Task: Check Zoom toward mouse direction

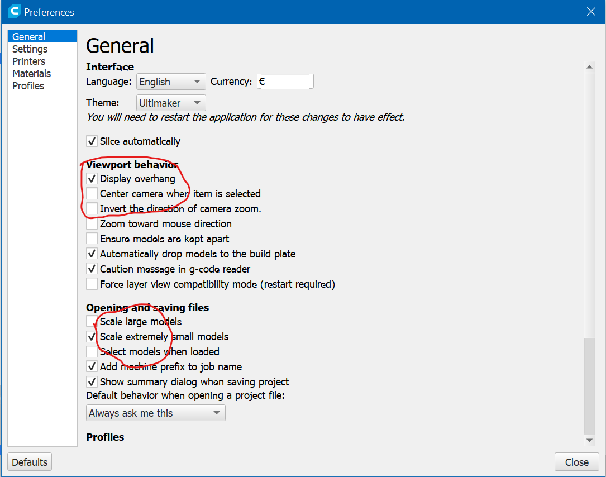Action: [92, 223]
